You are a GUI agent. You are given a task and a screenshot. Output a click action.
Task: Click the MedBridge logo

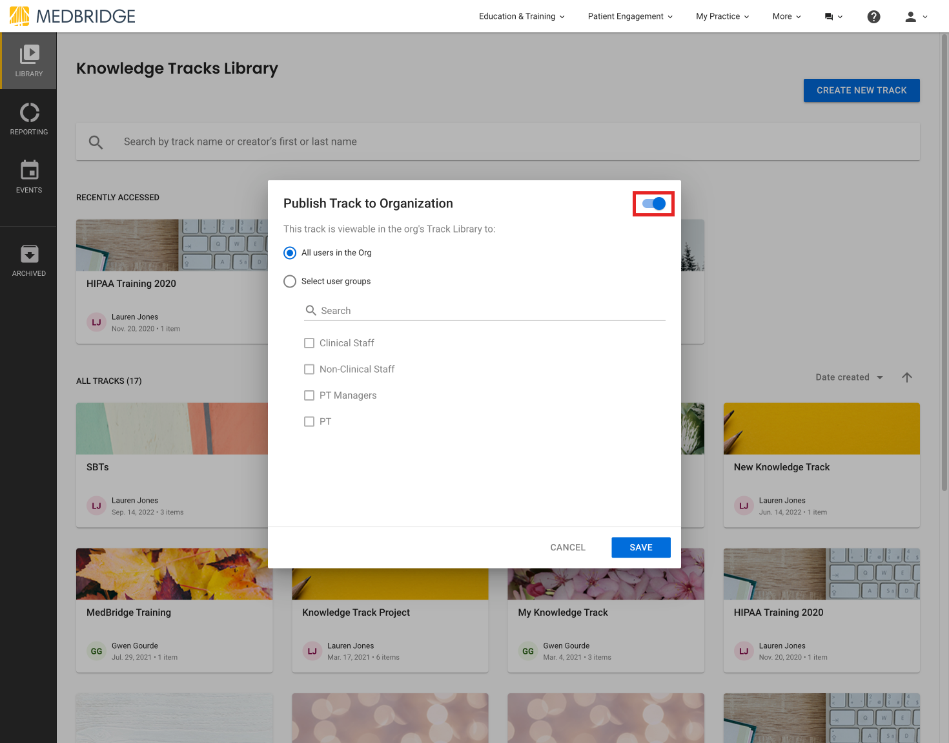click(71, 16)
